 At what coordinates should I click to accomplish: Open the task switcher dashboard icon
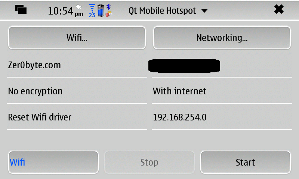pyautogui.click(x=21, y=10)
